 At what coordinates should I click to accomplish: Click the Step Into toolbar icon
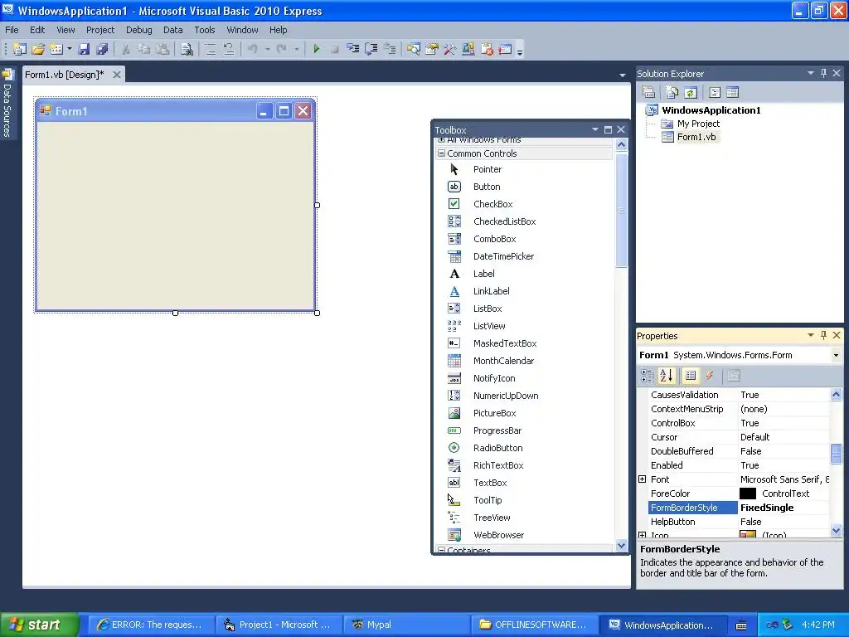pyautogui.click(x=353, y=49)
